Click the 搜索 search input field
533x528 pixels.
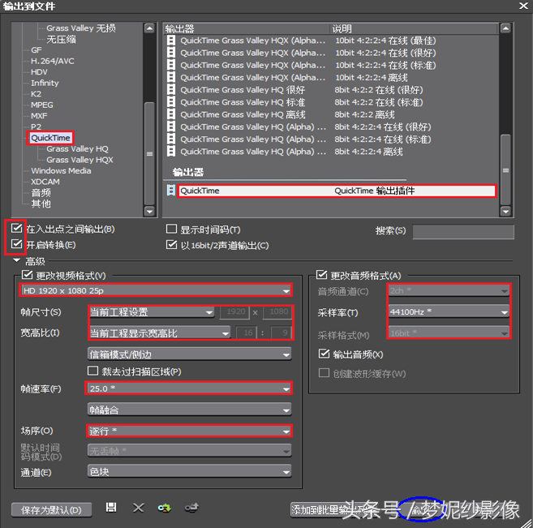click(462, 232)
